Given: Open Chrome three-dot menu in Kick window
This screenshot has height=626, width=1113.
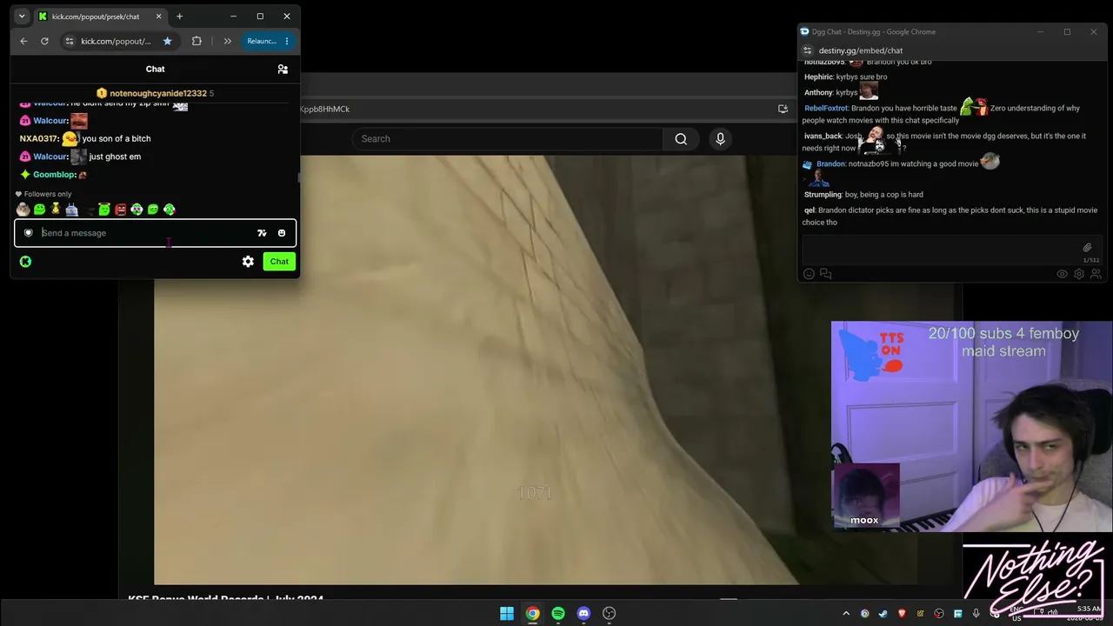Looking at the screenshot, I should tap(287, 41).
